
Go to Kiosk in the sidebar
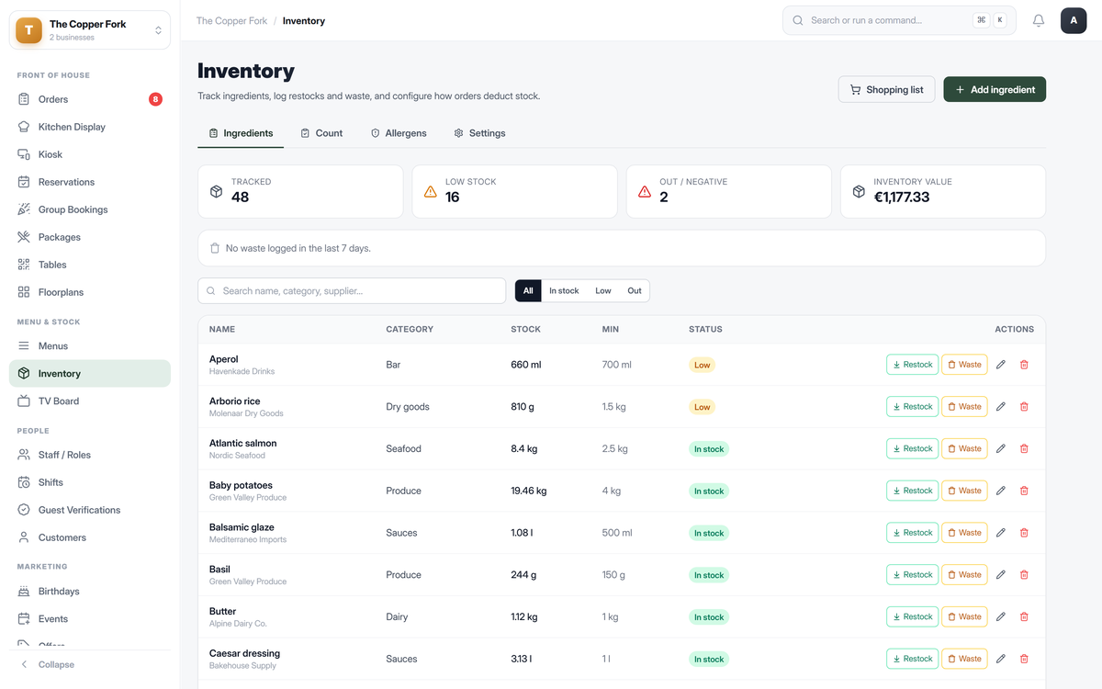point(90,154)
